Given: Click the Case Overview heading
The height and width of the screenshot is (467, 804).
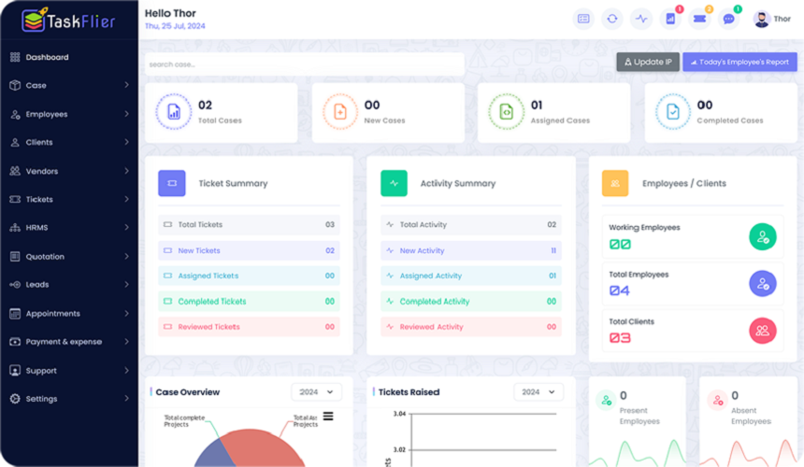Looking at the screenshot, I should coord(188,392).
